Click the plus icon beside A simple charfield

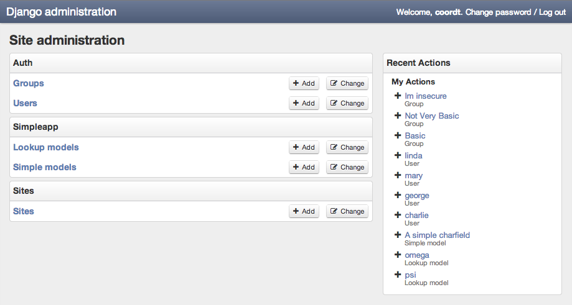pyautogui.click(x=398, y=235)
